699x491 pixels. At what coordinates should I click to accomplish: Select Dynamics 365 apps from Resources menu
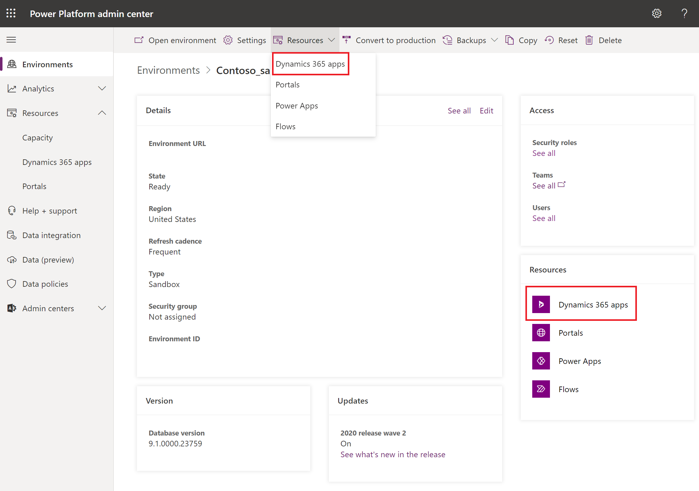[310, 63]
